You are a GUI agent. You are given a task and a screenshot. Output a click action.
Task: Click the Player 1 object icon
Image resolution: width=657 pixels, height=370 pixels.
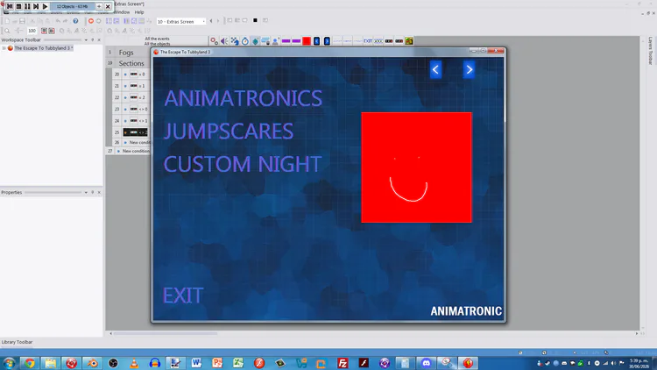point(275,40)
